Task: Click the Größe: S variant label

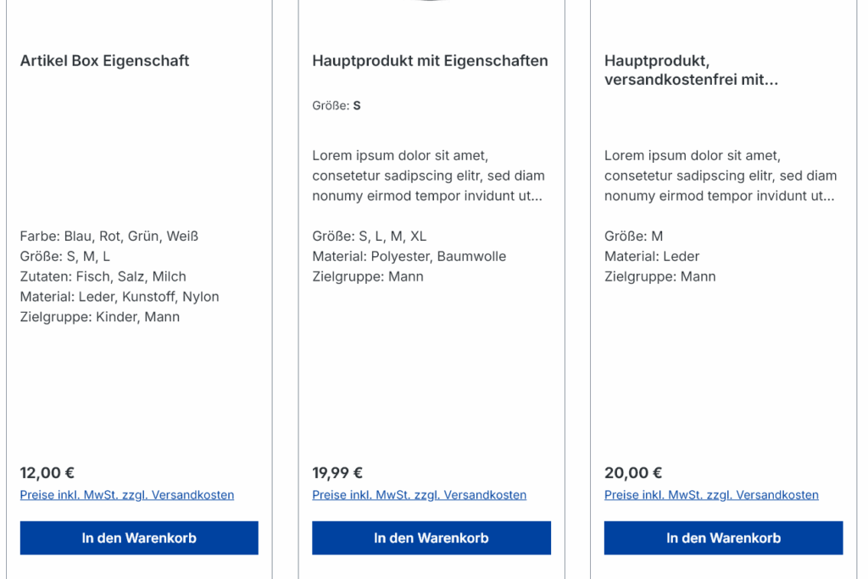Action: click(337, 105)
